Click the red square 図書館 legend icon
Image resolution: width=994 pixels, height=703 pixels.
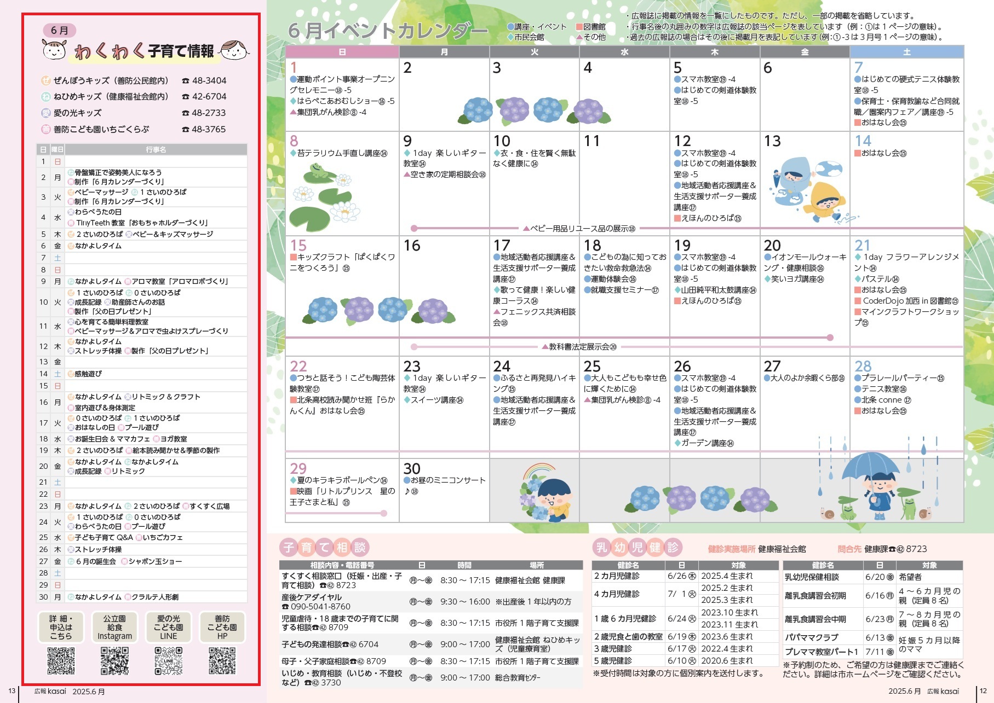coord(579,27)
